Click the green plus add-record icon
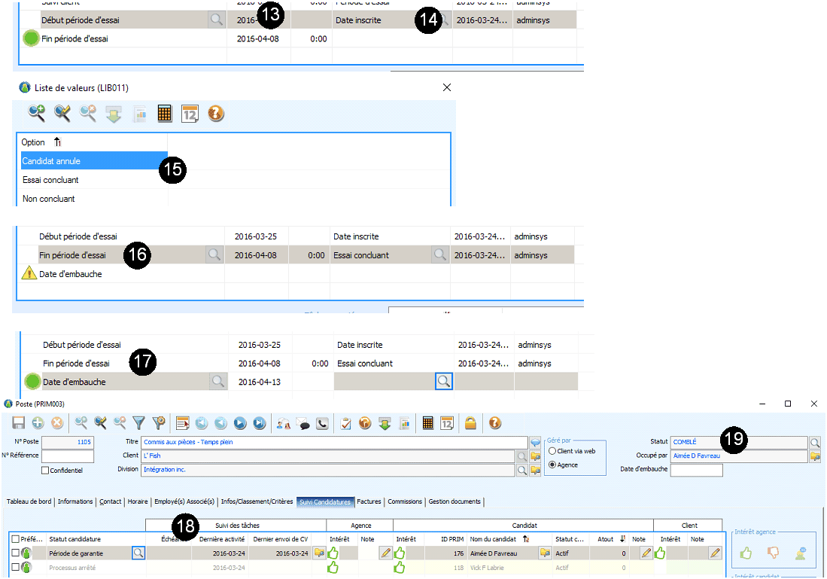The width and height of the screenshot is (827, 579). coord(38,423)
